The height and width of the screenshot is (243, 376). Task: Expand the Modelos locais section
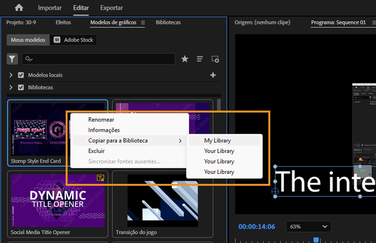pyautogui.click(x=11, y=75)
